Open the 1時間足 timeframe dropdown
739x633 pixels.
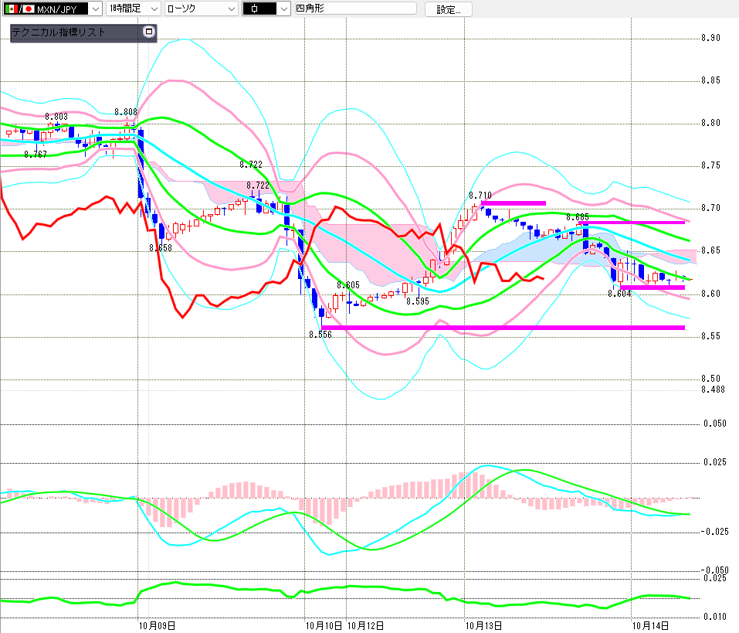click(x=134, y=9)
